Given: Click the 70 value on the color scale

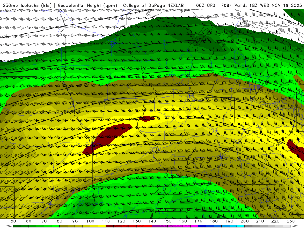Looking at the screenshot, I should pos(44,221).
